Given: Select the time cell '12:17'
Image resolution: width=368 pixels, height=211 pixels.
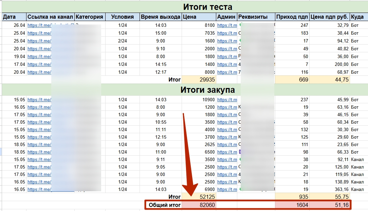Looking at the screenshot, I should [161, 72].
